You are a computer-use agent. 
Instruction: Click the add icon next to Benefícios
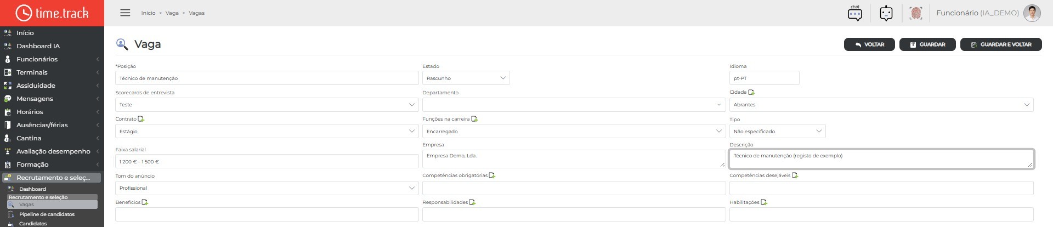pyautogui.click(x=145, y=202)
